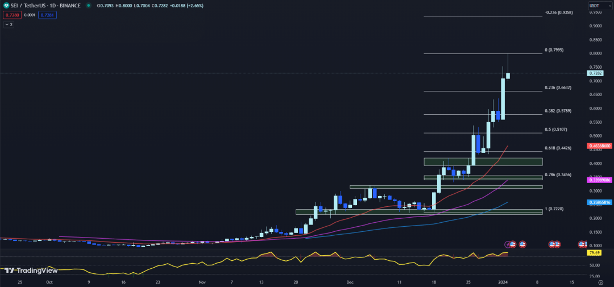
Task: Select the 0 (0.7995) Fibonacci level label
Action: [x=554, y=50]
